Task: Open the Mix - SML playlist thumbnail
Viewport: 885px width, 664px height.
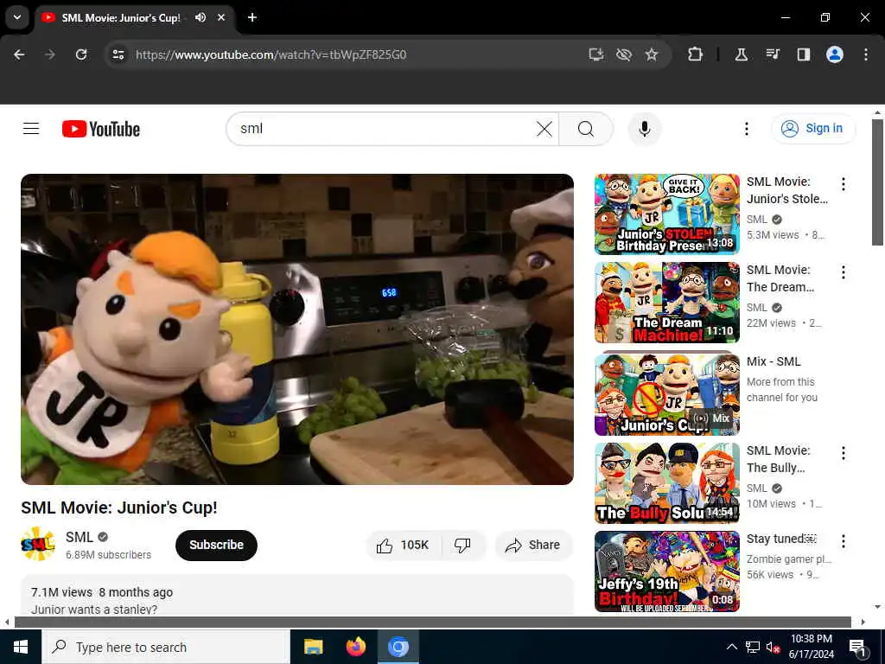Action: click(666, 393)
